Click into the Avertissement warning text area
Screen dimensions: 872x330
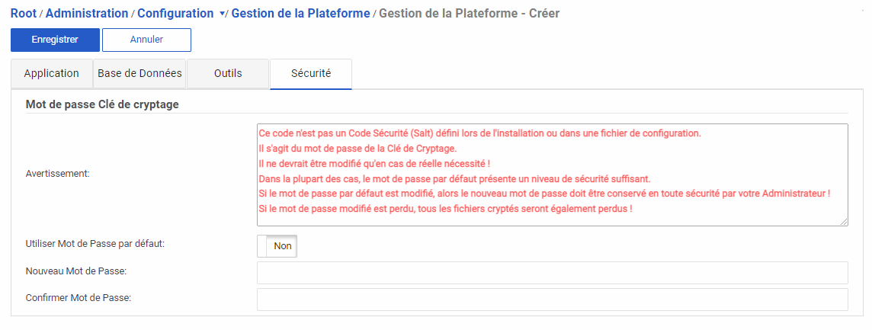(x=553, y=175)
